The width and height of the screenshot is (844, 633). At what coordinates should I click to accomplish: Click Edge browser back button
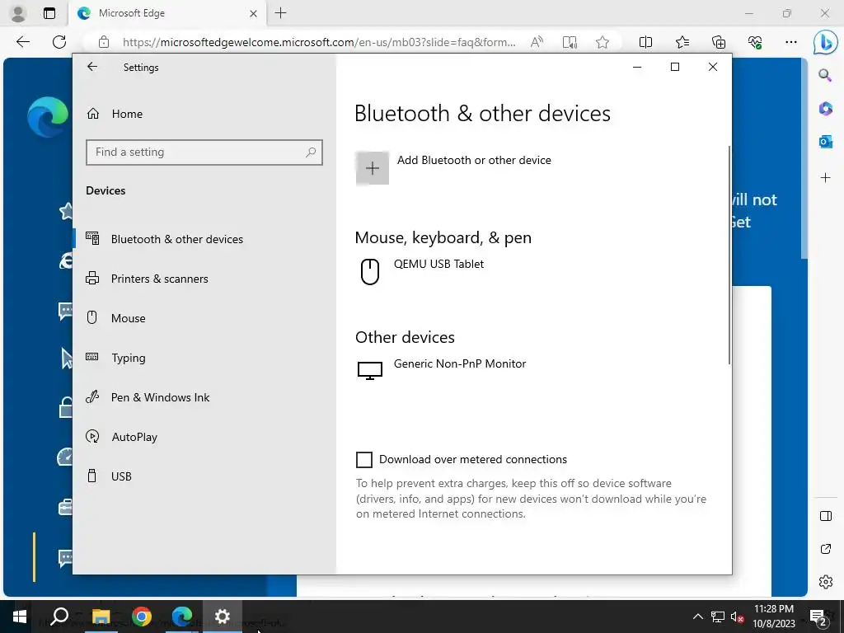coord(22,42)
